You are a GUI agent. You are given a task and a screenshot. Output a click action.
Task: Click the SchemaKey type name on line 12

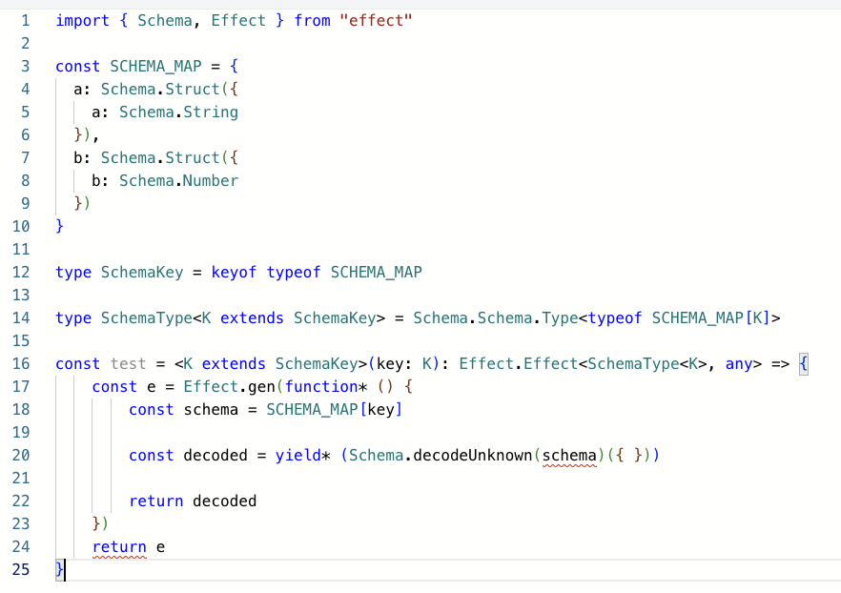point(142,273)
